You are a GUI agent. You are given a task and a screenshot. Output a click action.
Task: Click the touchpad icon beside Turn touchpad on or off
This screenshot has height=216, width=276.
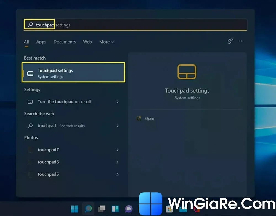[30, 102]
